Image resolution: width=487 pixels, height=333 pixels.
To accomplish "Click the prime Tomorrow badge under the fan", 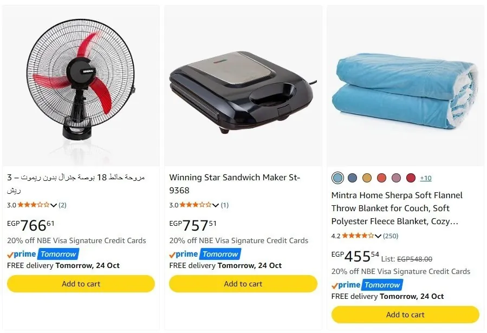I will [x=43, y=254].
